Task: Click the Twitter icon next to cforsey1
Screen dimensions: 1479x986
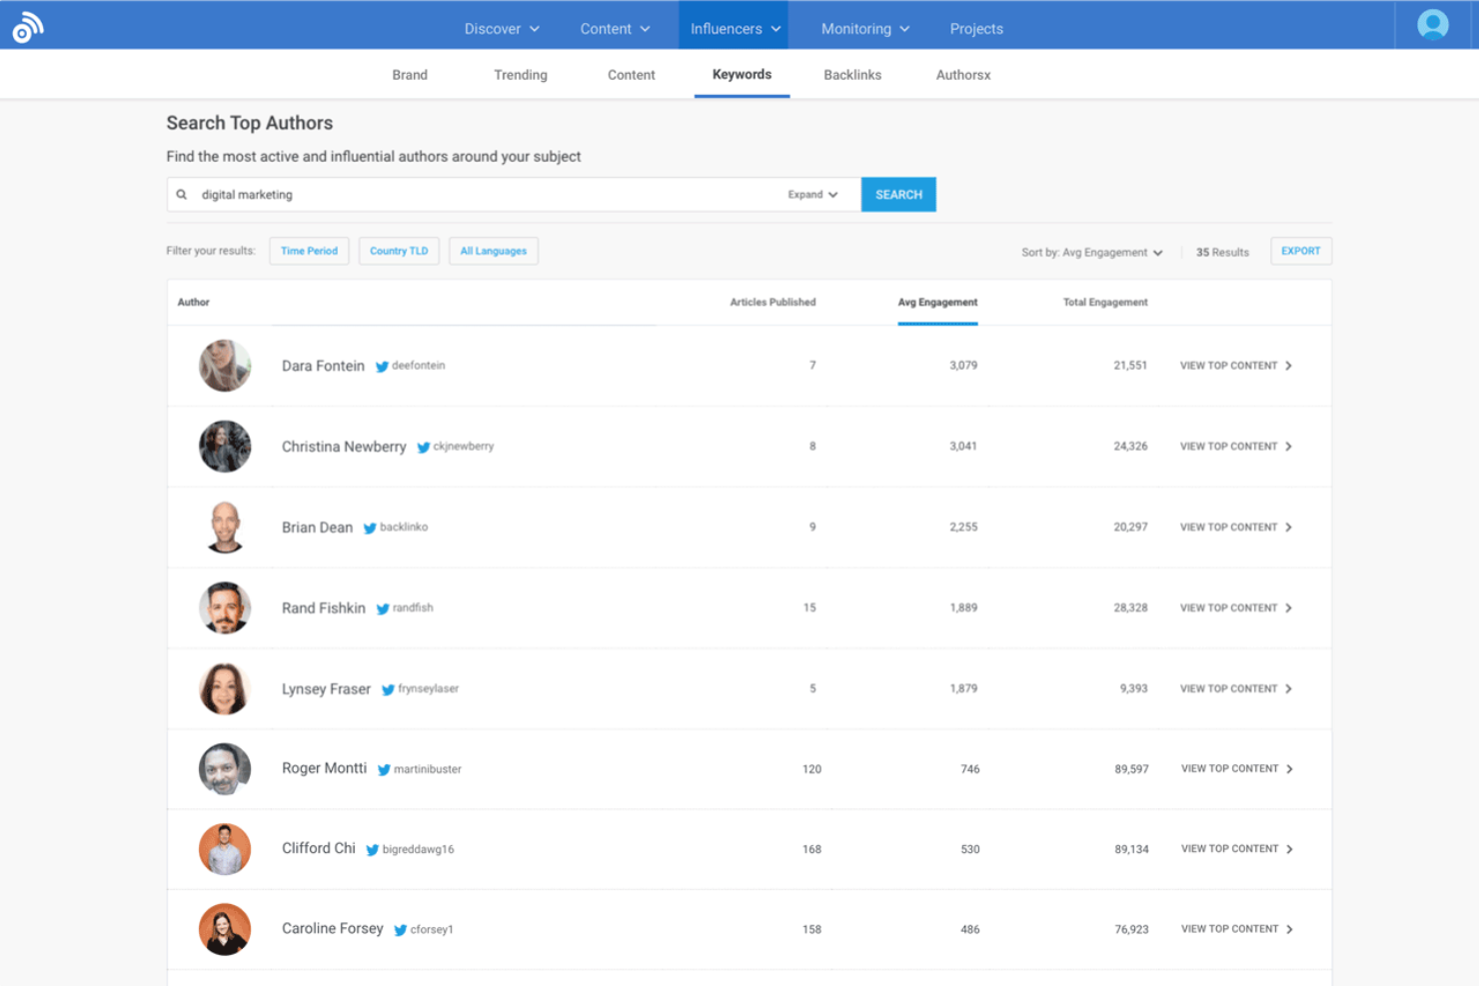Action: (x=400, y=929)
